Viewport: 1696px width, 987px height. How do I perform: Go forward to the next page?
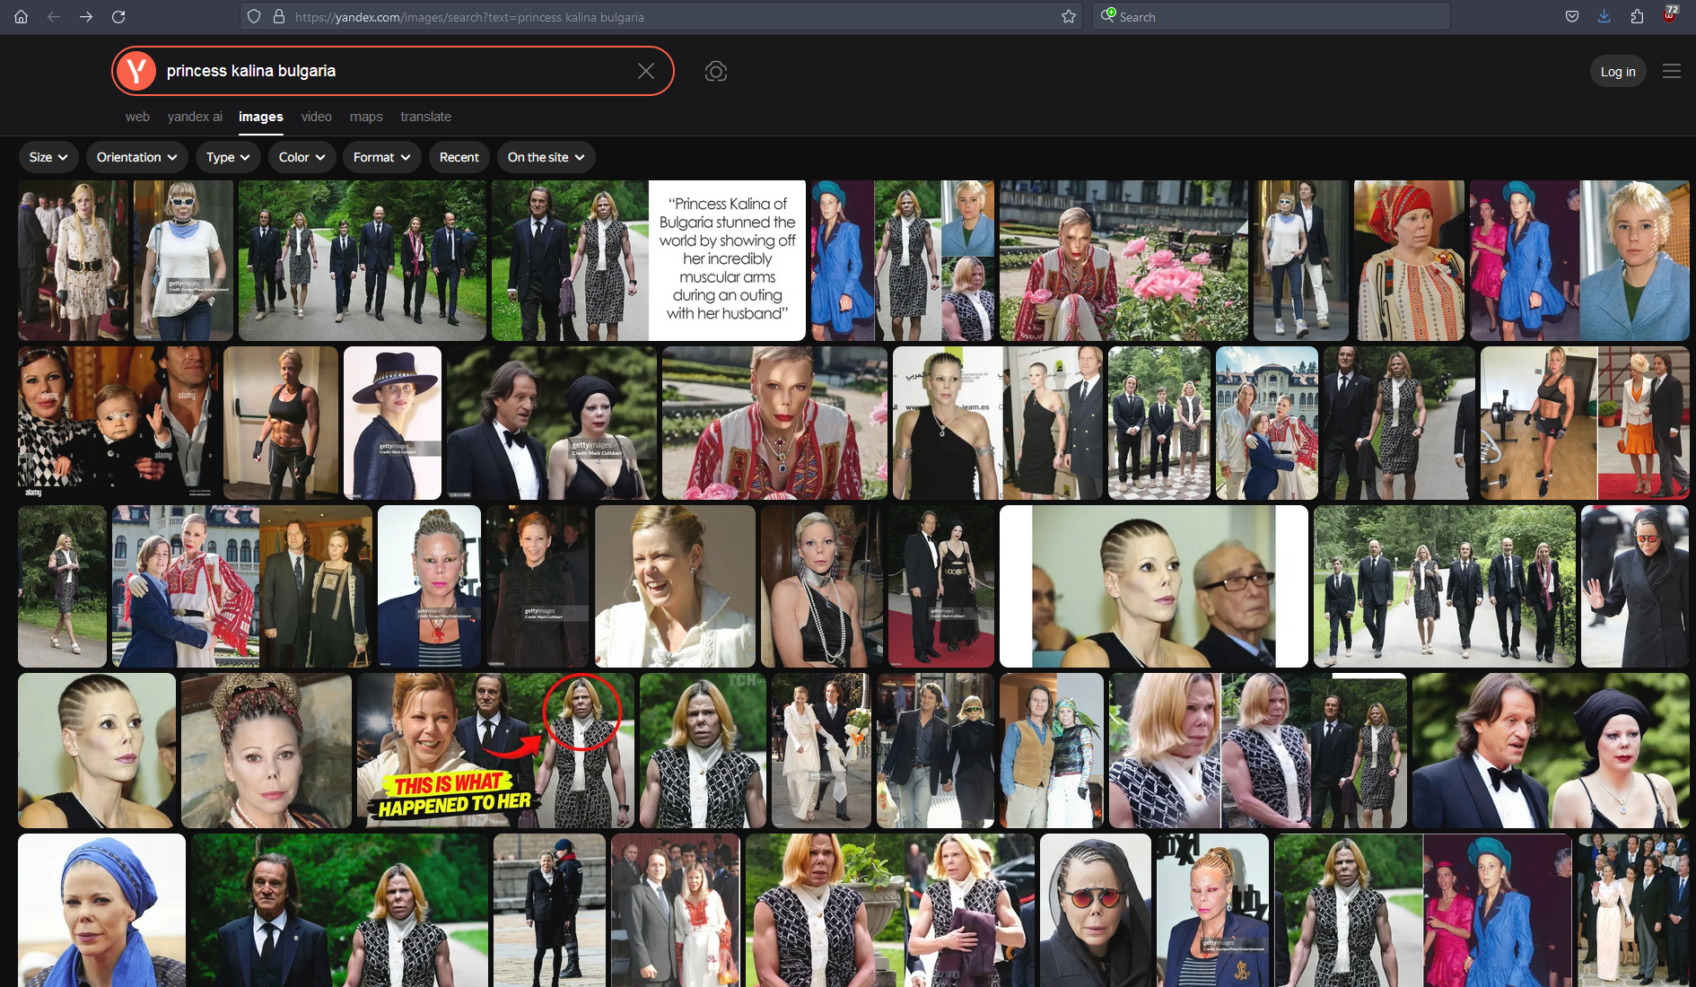click(86, 17)
